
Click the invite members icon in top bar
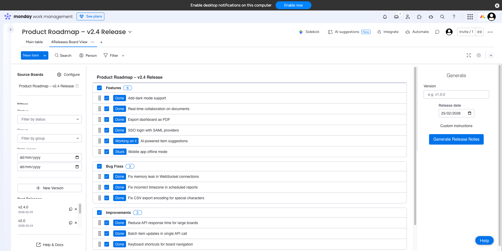click(x=408, y=17)
